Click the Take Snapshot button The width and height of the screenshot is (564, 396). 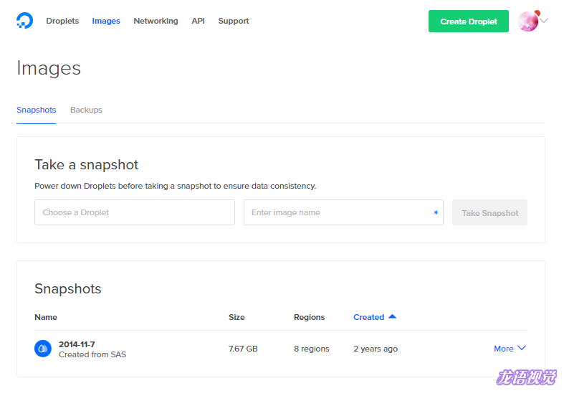point(489,213)
